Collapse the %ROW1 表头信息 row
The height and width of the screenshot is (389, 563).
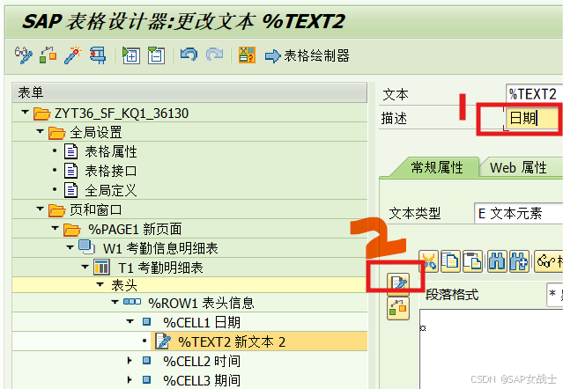(115, 302)
